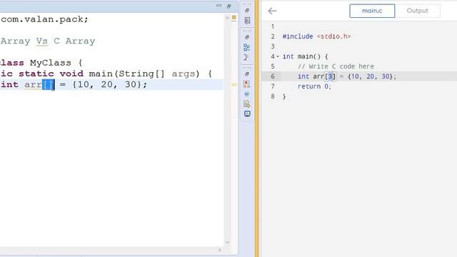Restore the middle trim stack view group
457x257 pixels.
pos(247,37)
